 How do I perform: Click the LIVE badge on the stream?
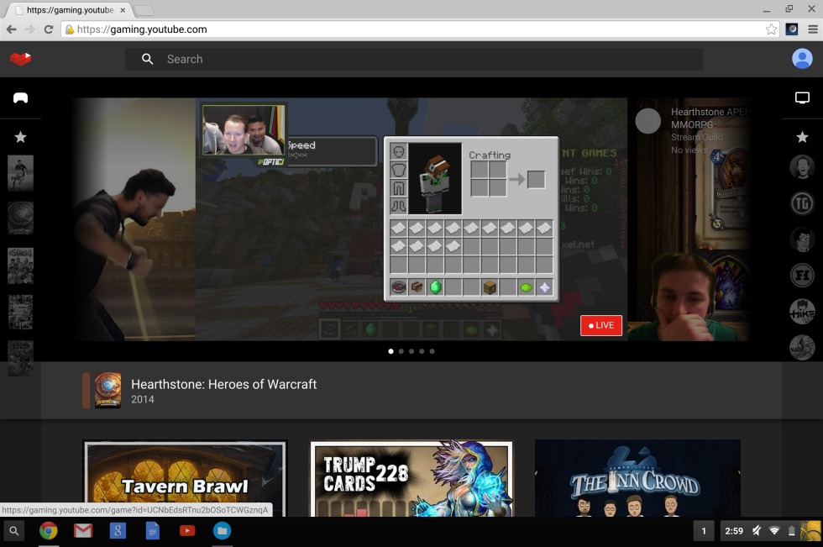pyautogui.click(x=600, y=324)
